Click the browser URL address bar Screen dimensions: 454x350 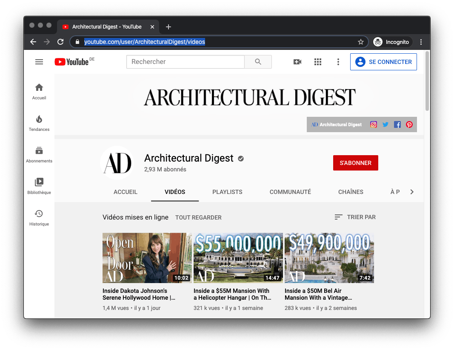[219, 42]
